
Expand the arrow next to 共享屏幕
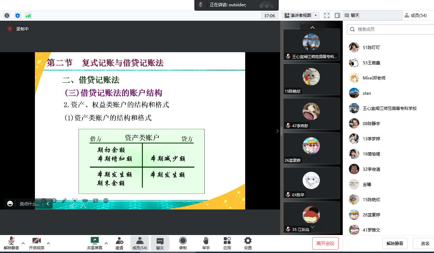(x=106, y=243)
